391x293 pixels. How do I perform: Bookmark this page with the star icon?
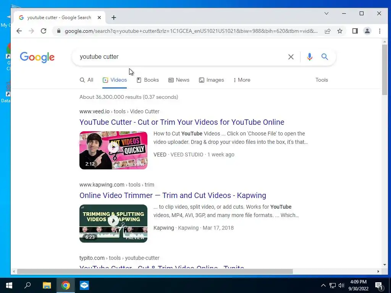coord(340,31)
